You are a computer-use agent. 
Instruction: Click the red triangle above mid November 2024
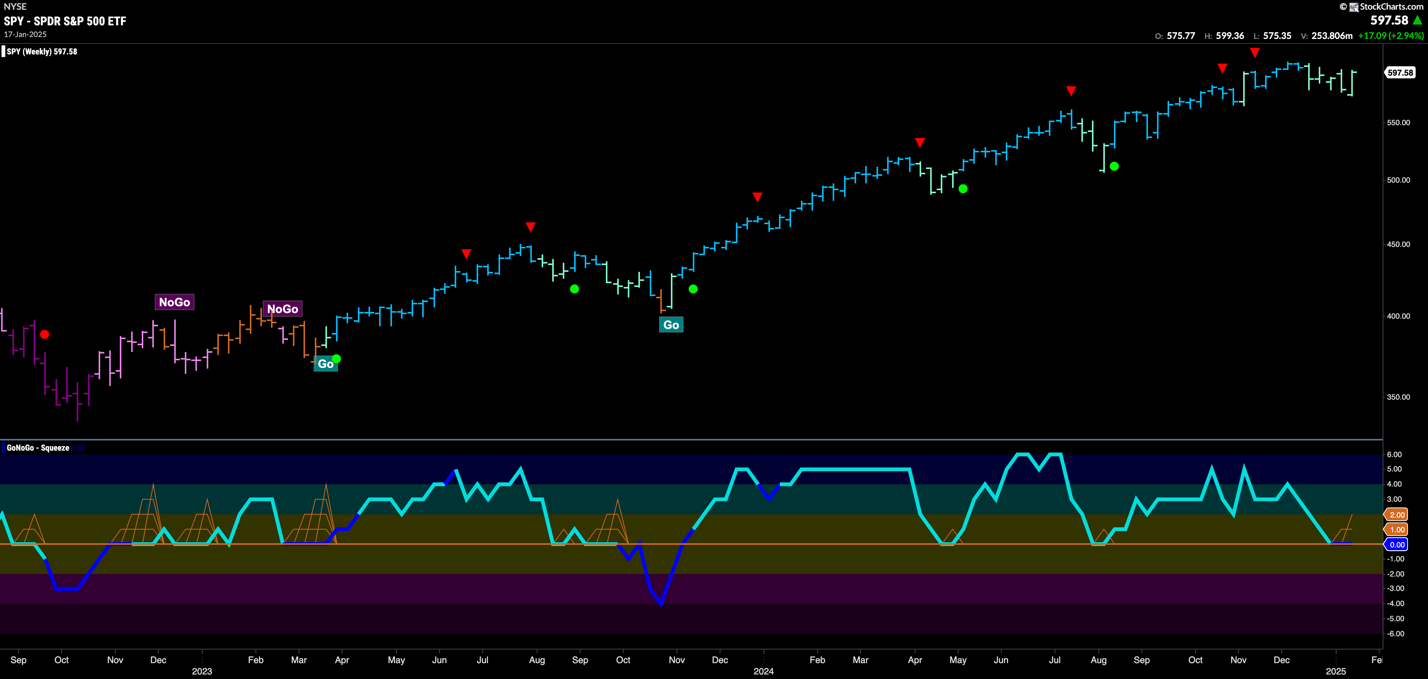click(1255, 53)
